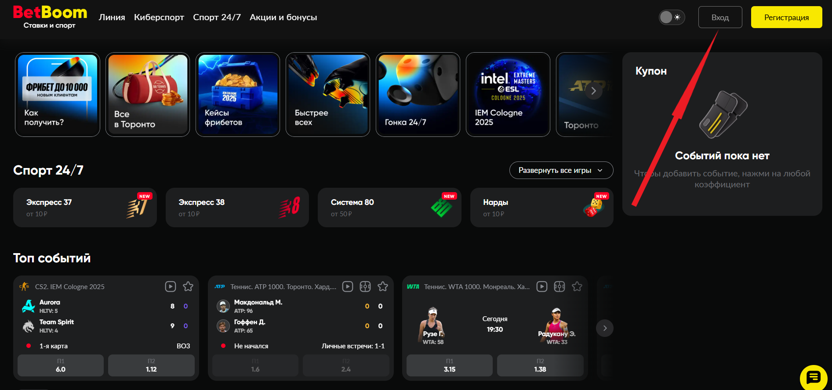This screenshot has height=390, width=832.
Task: Click the green Система 80 icon
Action: point(441,208)
